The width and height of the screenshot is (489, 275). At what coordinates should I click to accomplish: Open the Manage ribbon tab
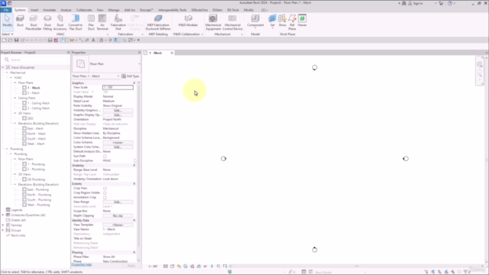click(x=114, y=10)
